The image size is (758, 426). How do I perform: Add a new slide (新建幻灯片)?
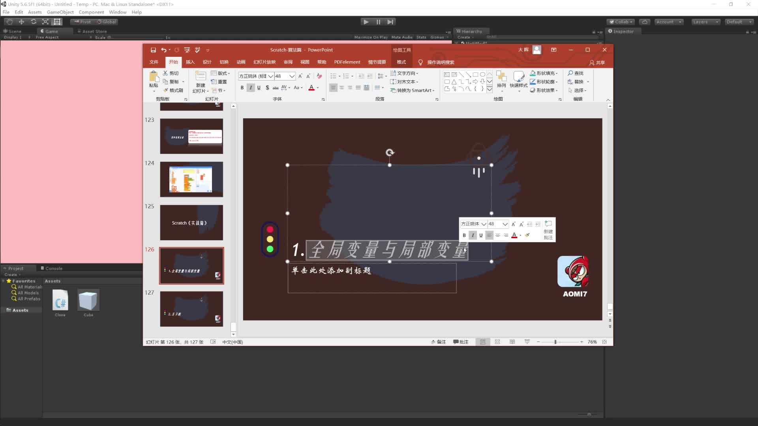[201, 82]
